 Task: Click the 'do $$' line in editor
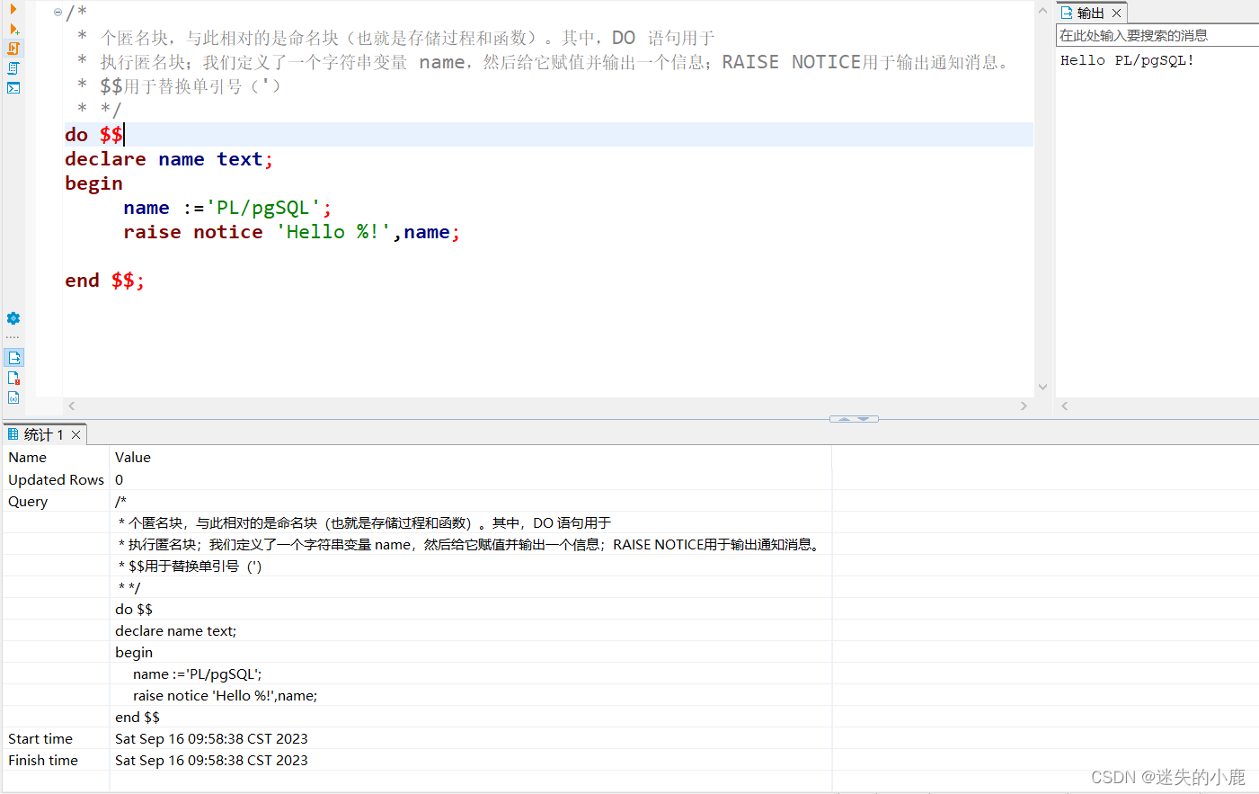pos(93,135)
